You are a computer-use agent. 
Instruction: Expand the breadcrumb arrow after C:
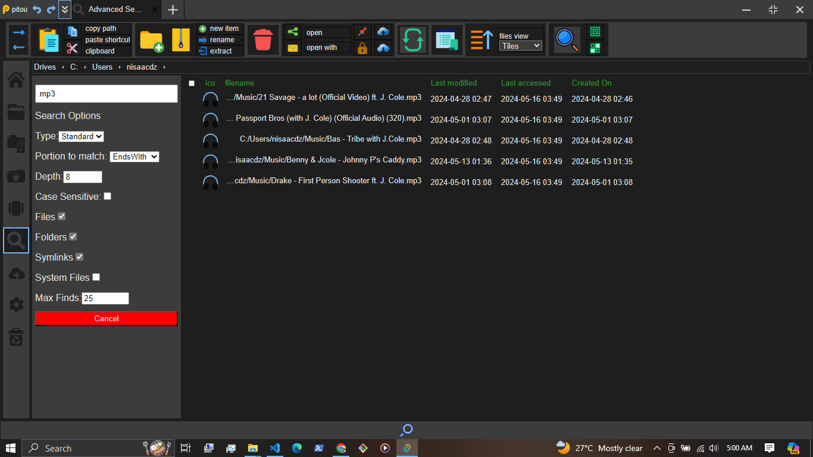tap(85, 67)
